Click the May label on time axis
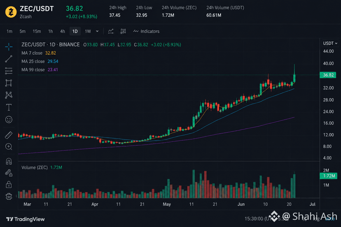 (x=167, y=204)
